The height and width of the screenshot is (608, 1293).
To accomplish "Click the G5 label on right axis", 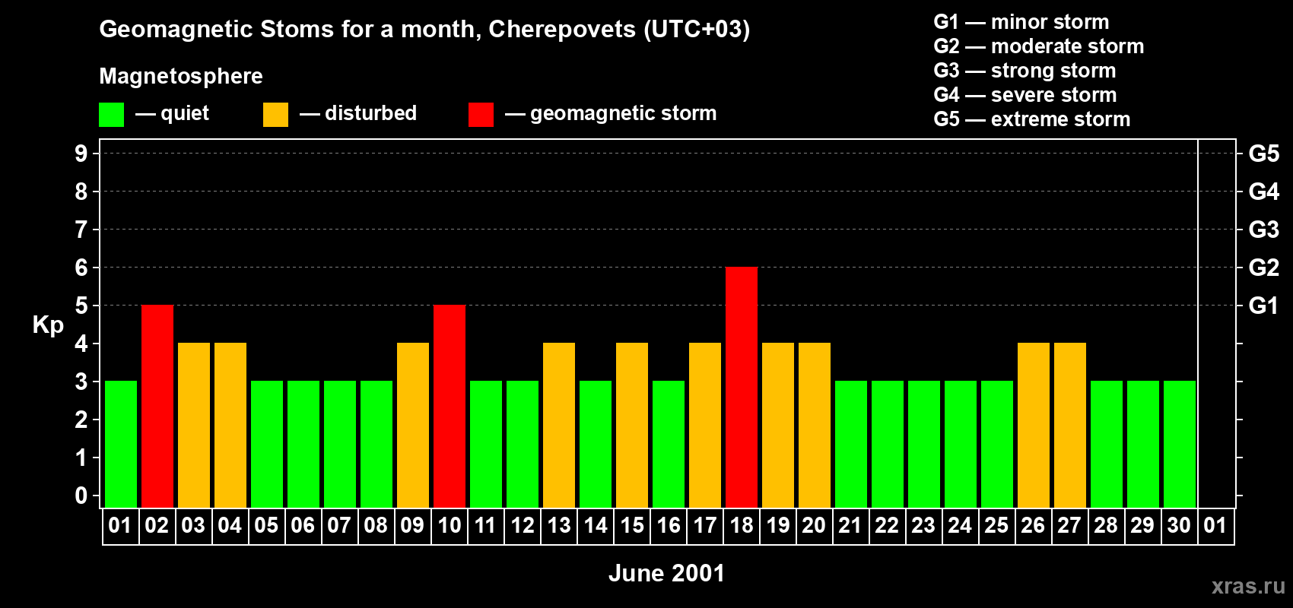I will (1264, 154).
